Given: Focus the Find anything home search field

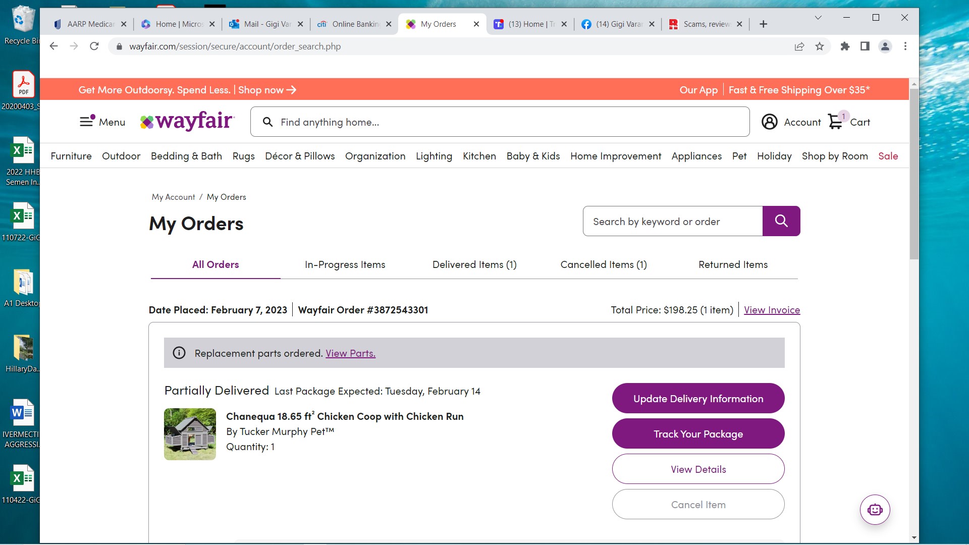Looking at the screenshot, I should pos(500,122).
